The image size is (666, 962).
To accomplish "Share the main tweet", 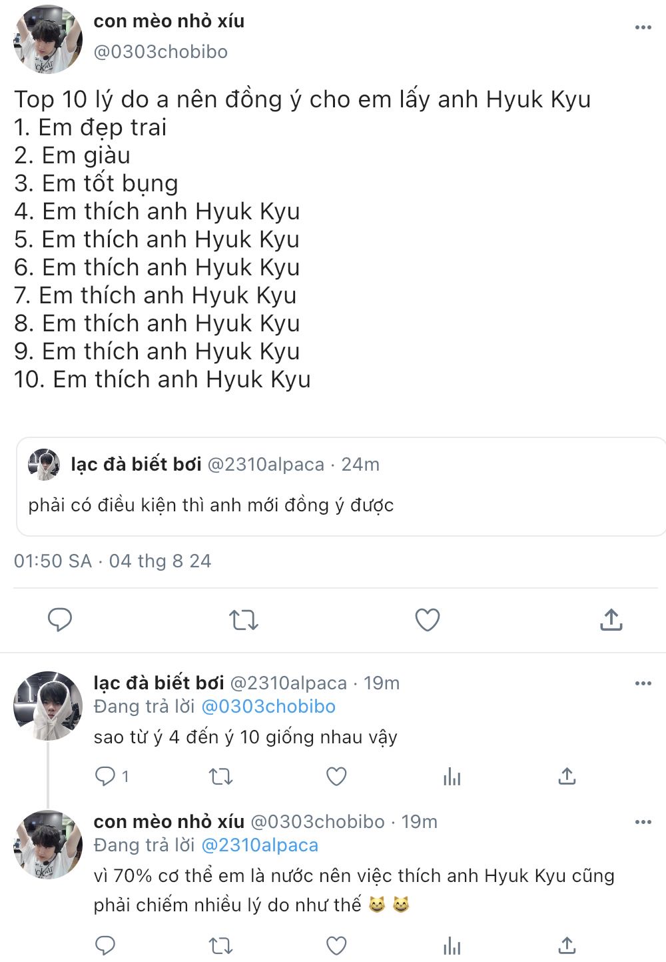I will (x=611, y=620).
